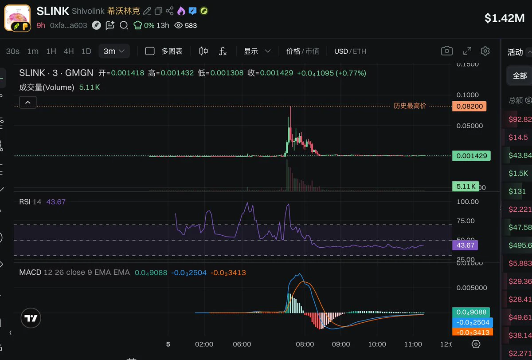Click the yellow P badge on avatar
Image resolution: width=532 pixels, height=360 pixels.
tap(25, 26)
